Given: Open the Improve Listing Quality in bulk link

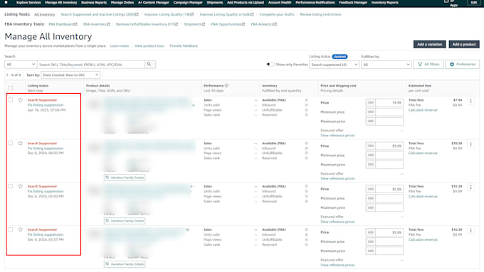Looking at the screenshot, I should click(226, 14).
